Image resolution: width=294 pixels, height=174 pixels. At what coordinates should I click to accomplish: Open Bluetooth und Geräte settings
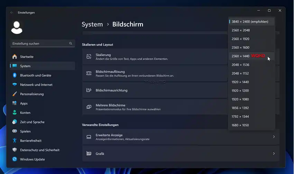pyautogui.click(x=43, y=75)
